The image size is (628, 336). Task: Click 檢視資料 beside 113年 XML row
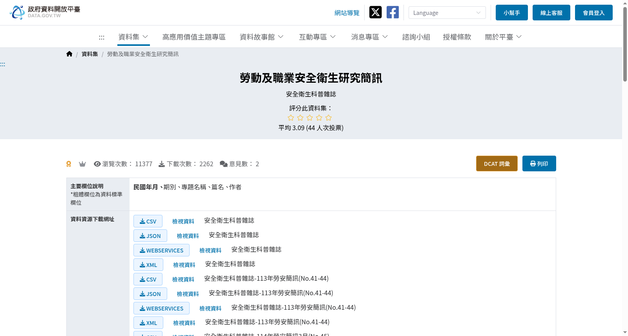click(x=184, y=323)
